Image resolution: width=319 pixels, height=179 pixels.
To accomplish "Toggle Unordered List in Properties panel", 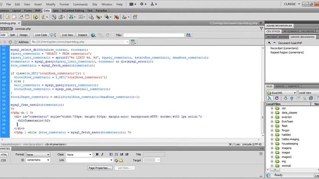I will (111, 155).
